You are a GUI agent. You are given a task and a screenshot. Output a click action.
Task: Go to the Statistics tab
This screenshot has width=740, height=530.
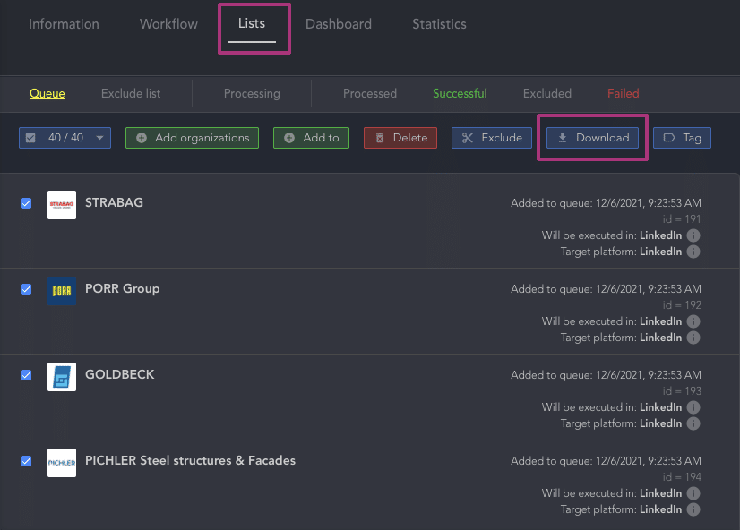(x=439, y=24)
